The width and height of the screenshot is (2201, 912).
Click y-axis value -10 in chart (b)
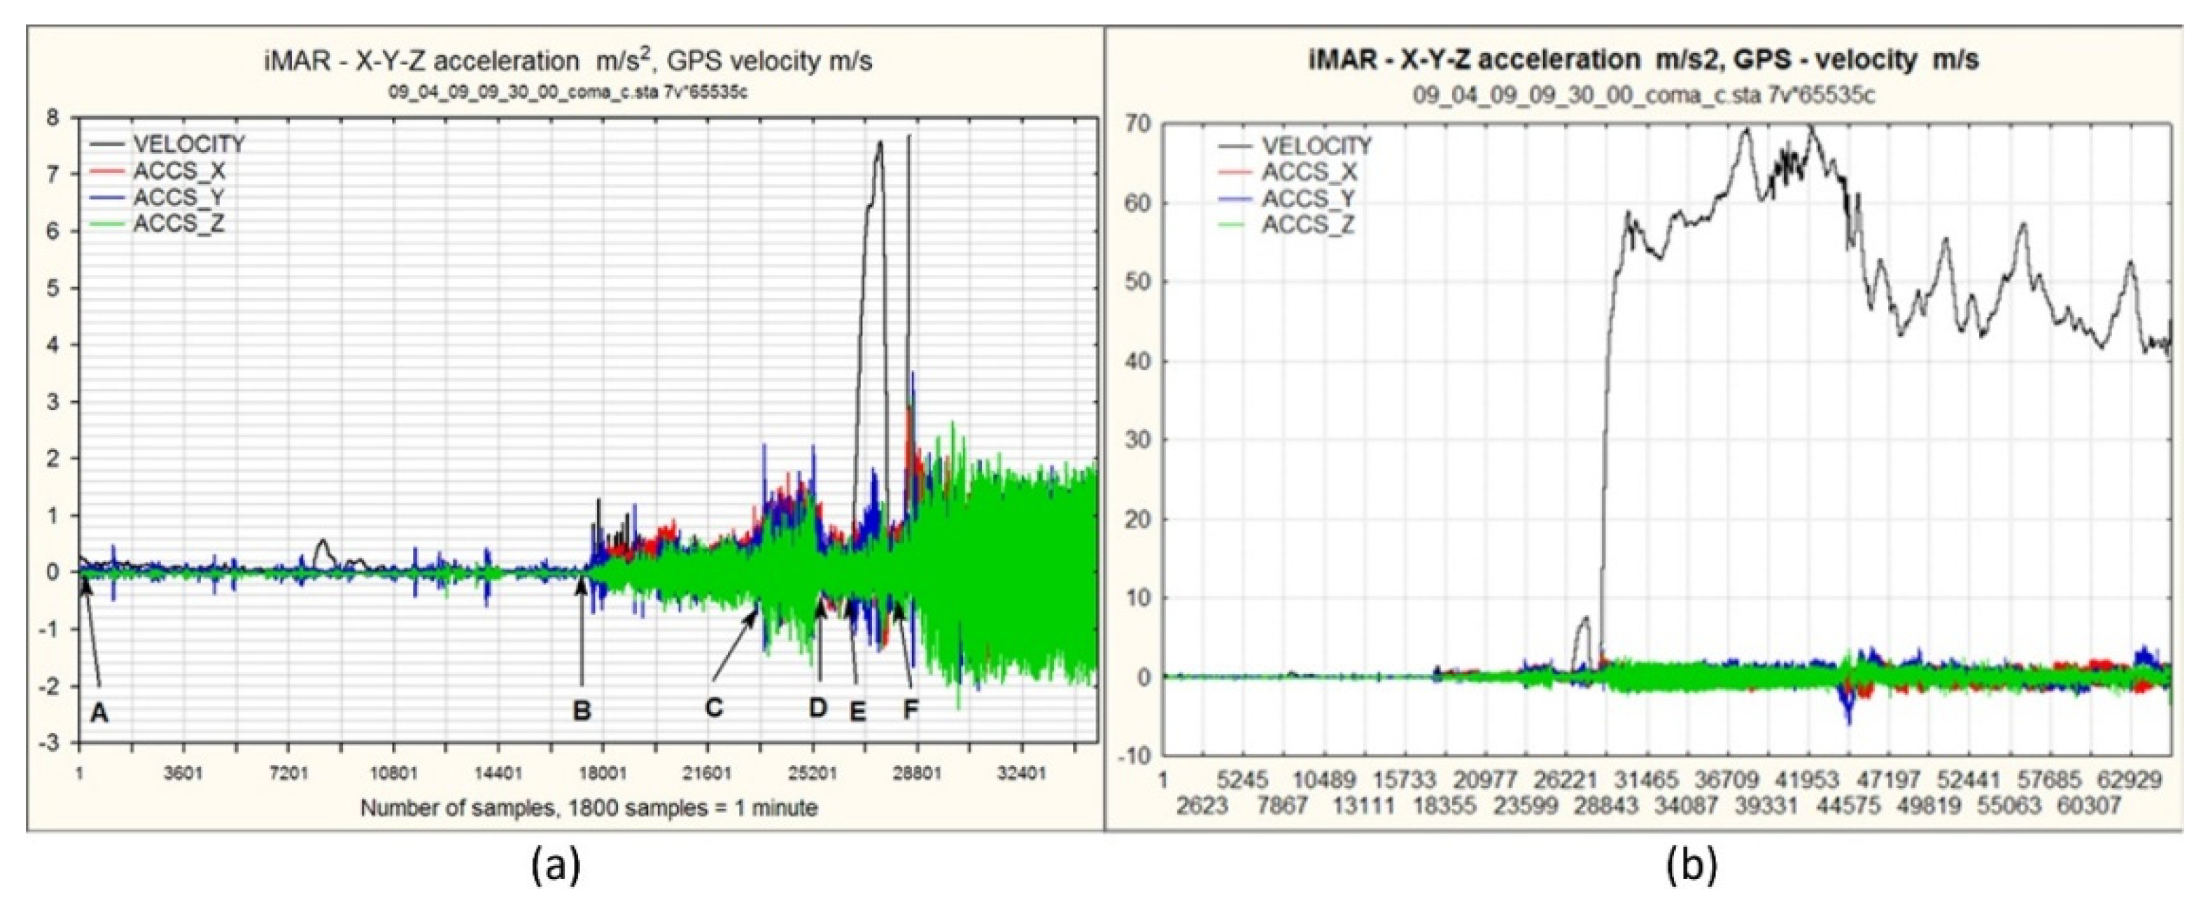[x=1133, y=756]
